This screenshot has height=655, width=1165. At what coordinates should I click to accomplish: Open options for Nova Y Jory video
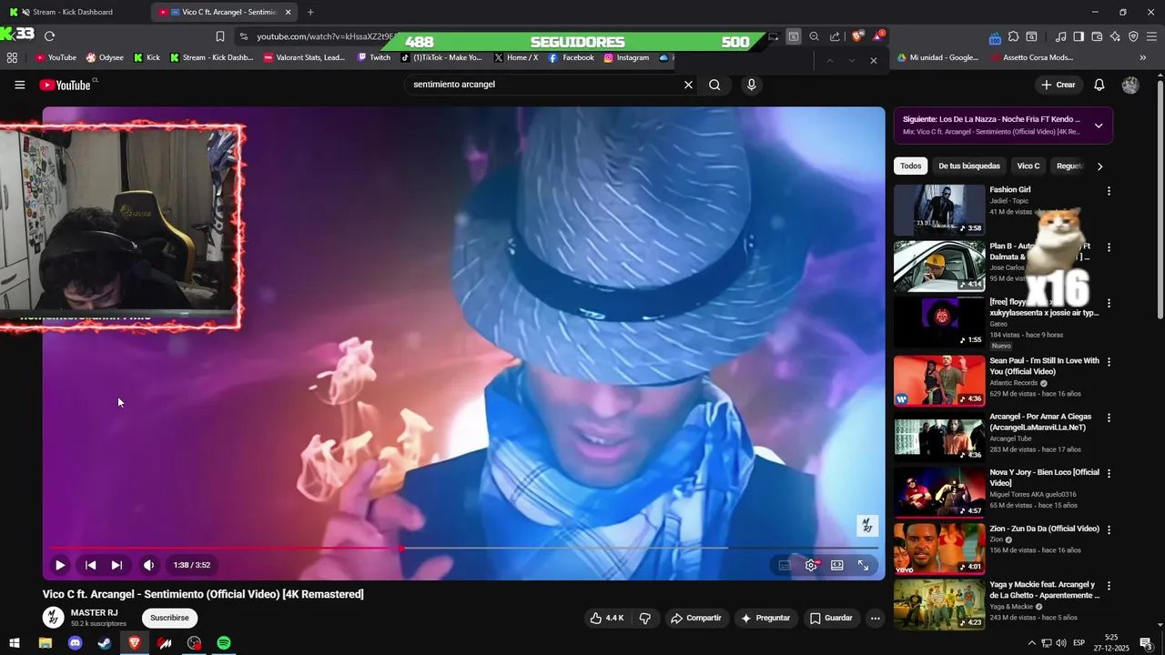(1109, 474)
